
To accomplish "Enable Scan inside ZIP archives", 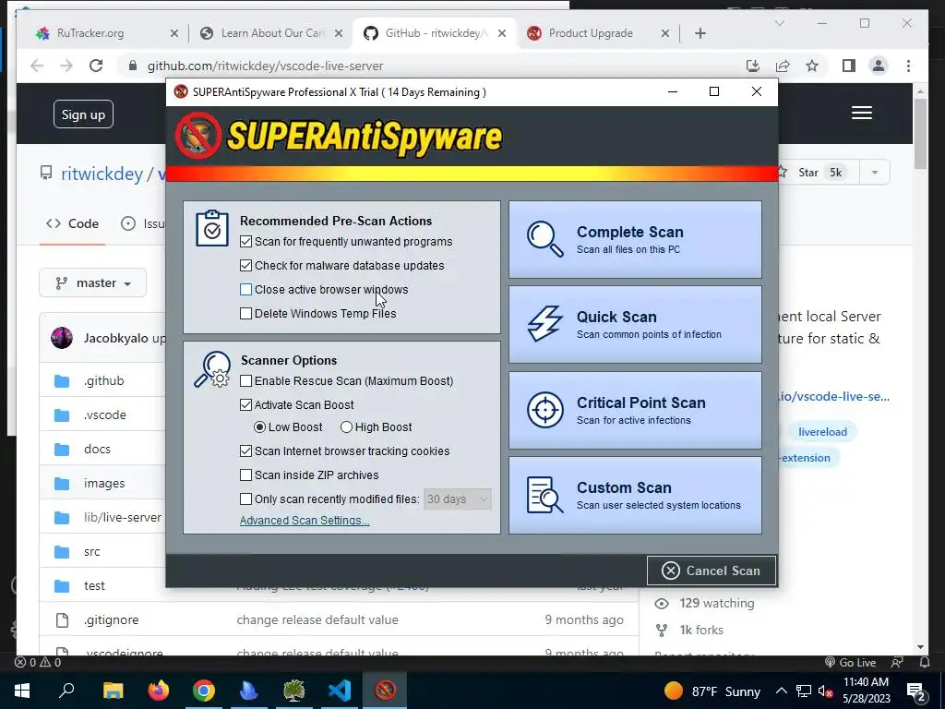I will [245, 475].
